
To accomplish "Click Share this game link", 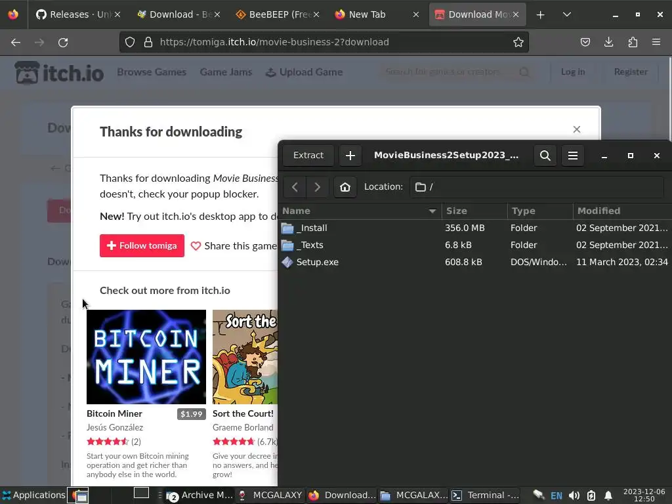I will [234, 245].
